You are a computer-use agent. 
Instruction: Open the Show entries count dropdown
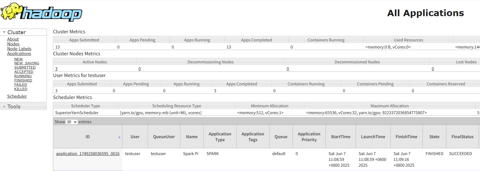[72, 122]
